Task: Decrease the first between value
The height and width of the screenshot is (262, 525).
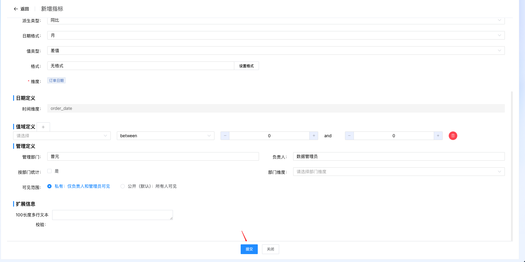Action: click(x=225, y=136)
